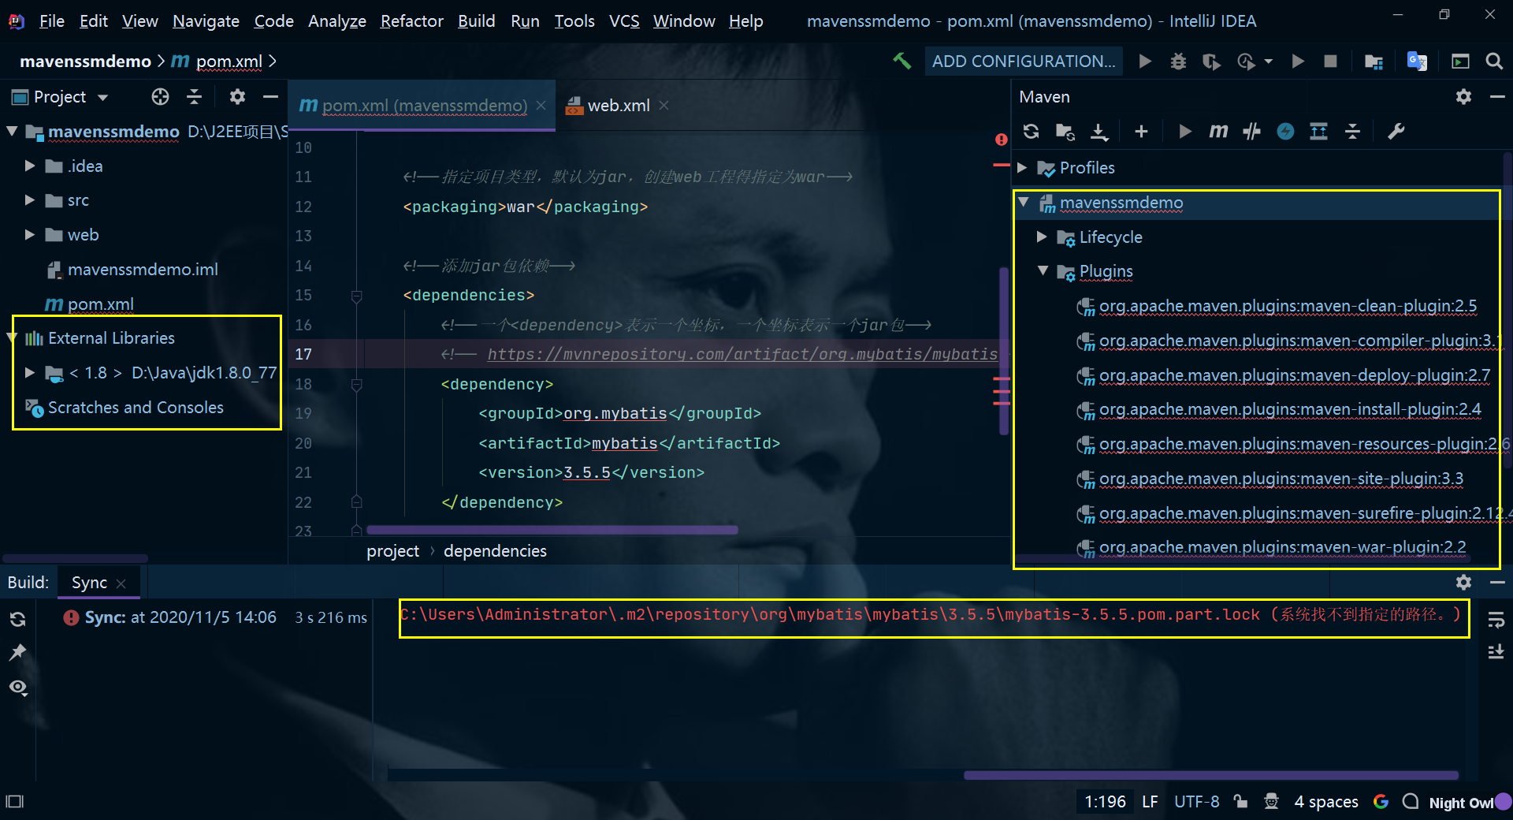Expand the web folder
The image size is (1513, 820).
[x=29, y=234]
